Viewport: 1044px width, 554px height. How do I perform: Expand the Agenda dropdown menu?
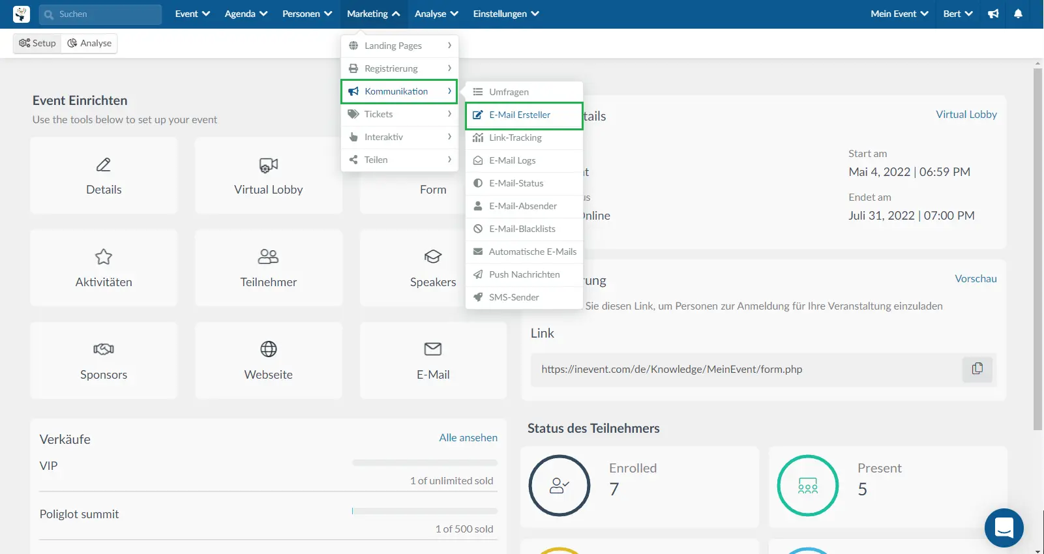(246, 14)
